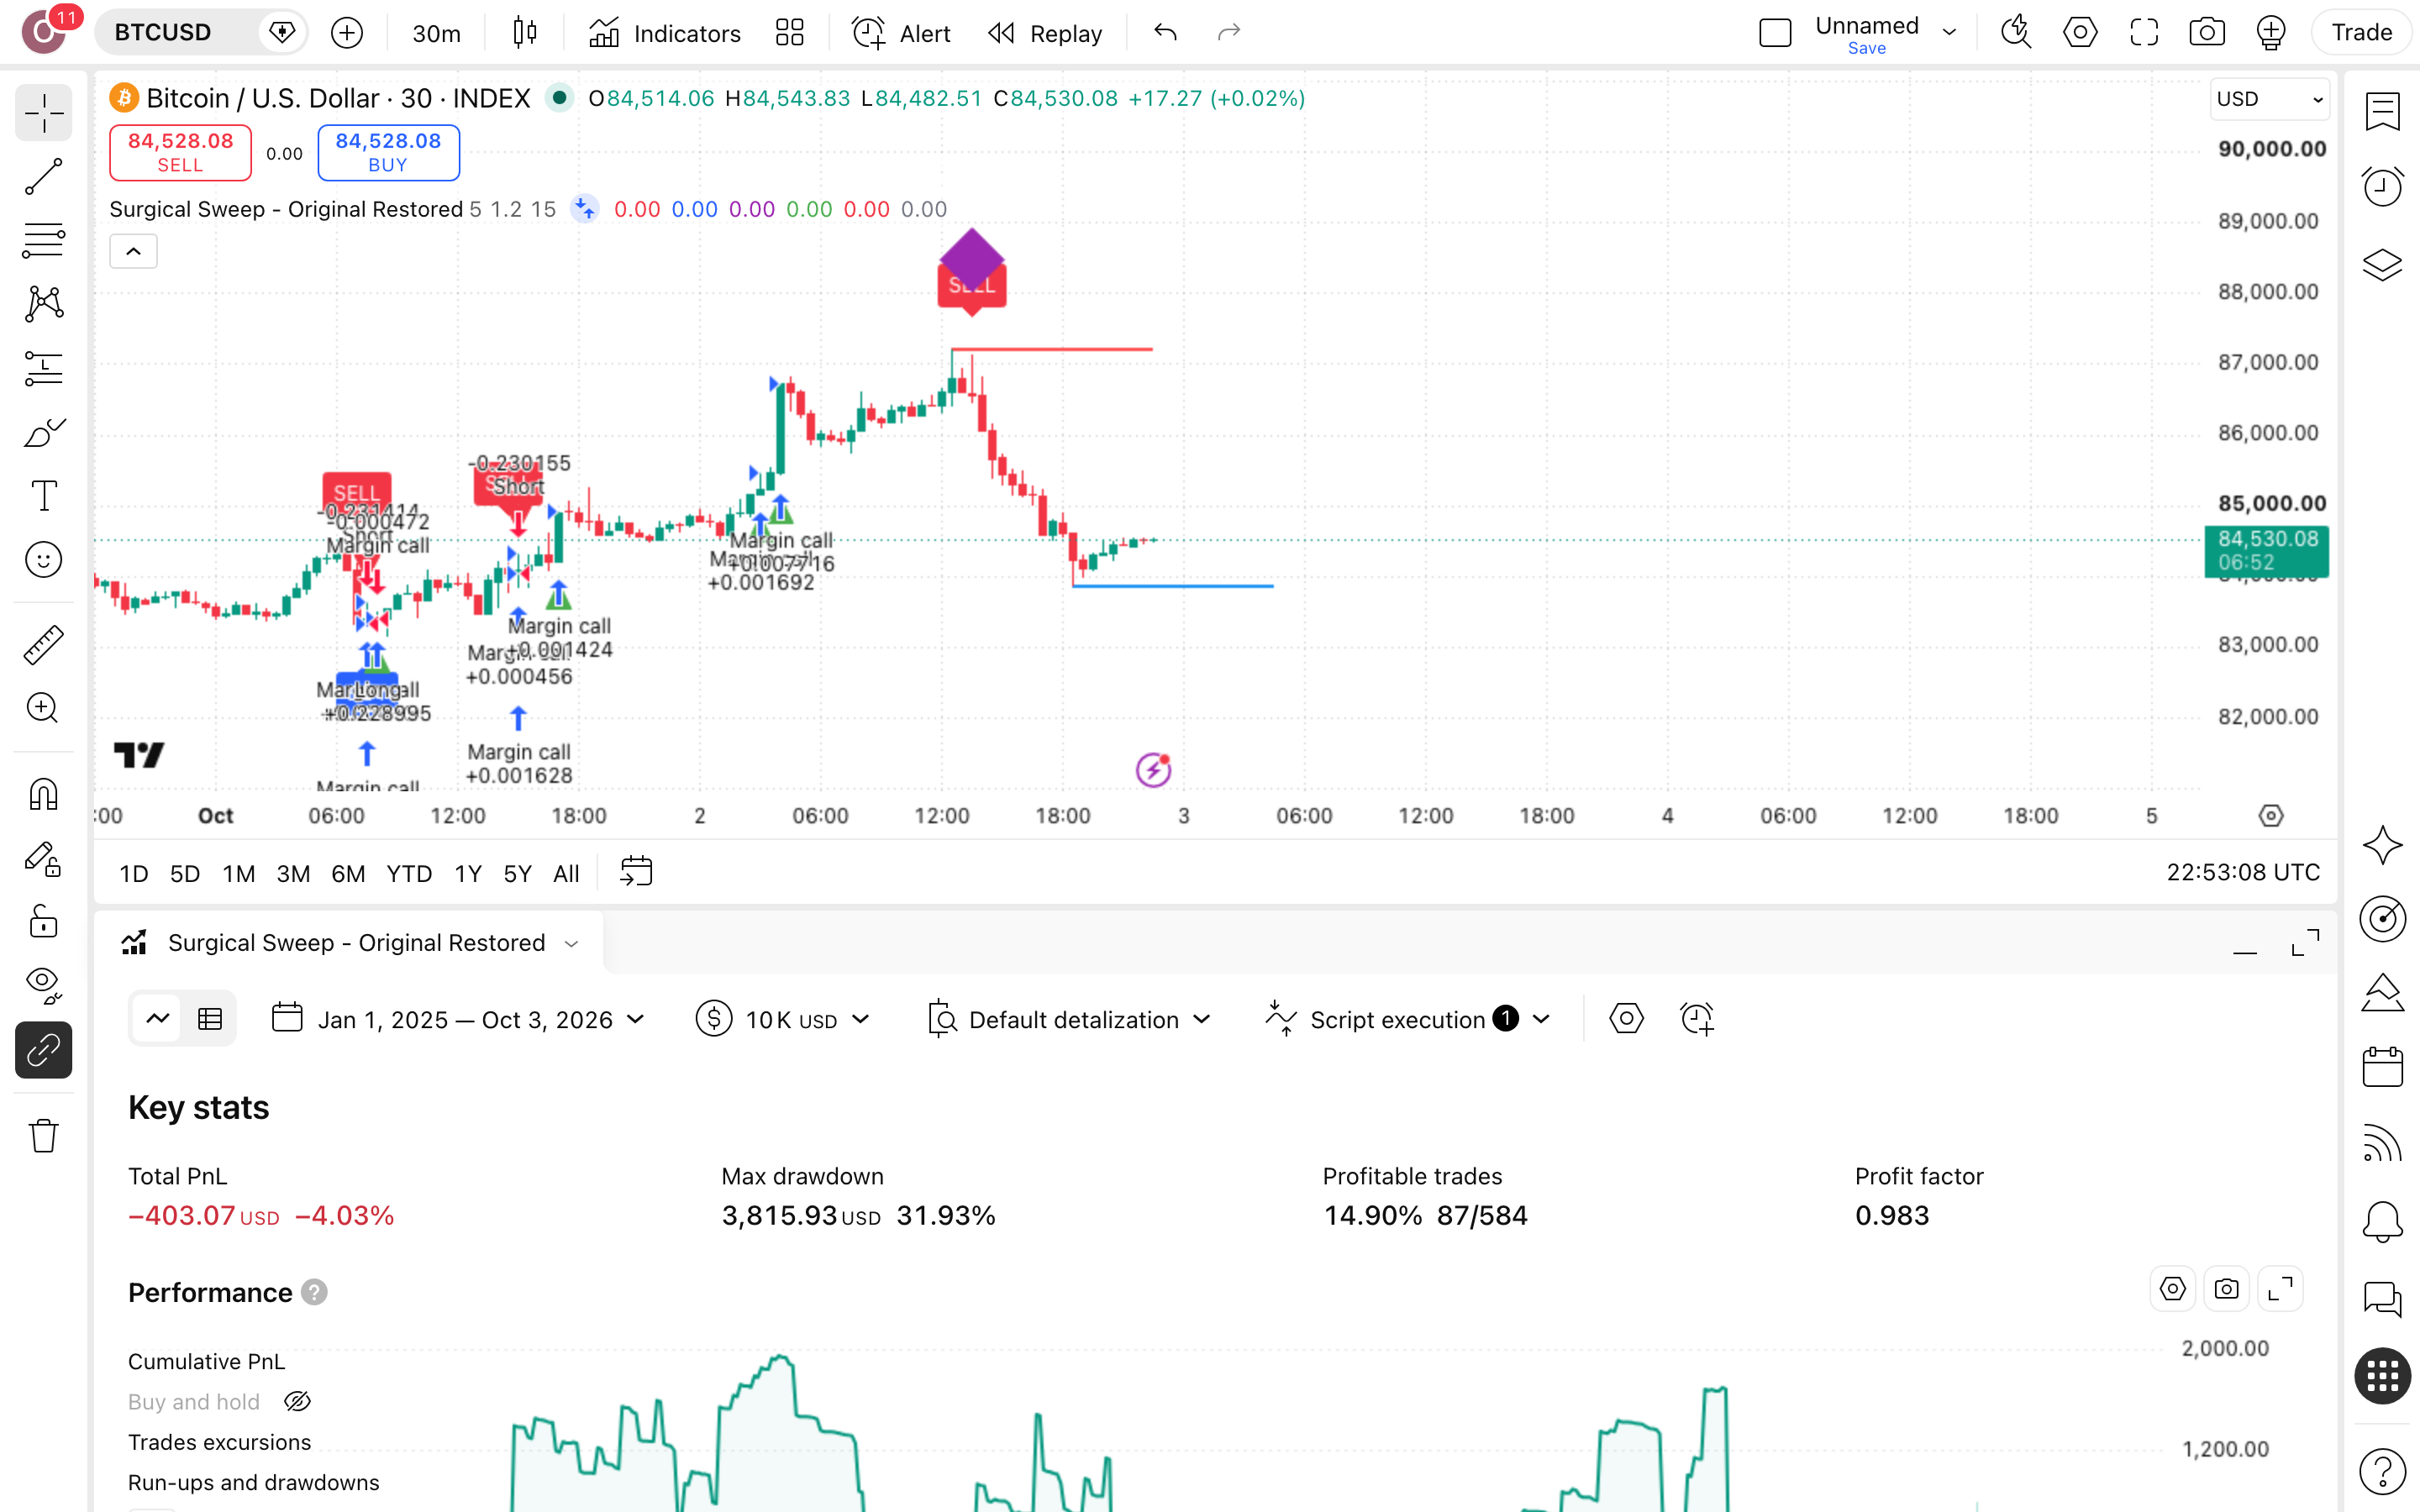
Task: Select the text annotation tool
Action: [43, 496]
